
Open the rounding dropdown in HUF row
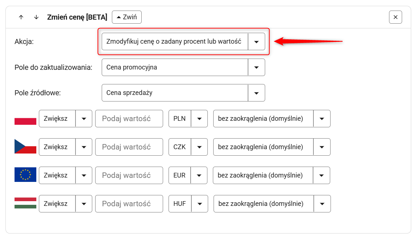click(272, 204)
